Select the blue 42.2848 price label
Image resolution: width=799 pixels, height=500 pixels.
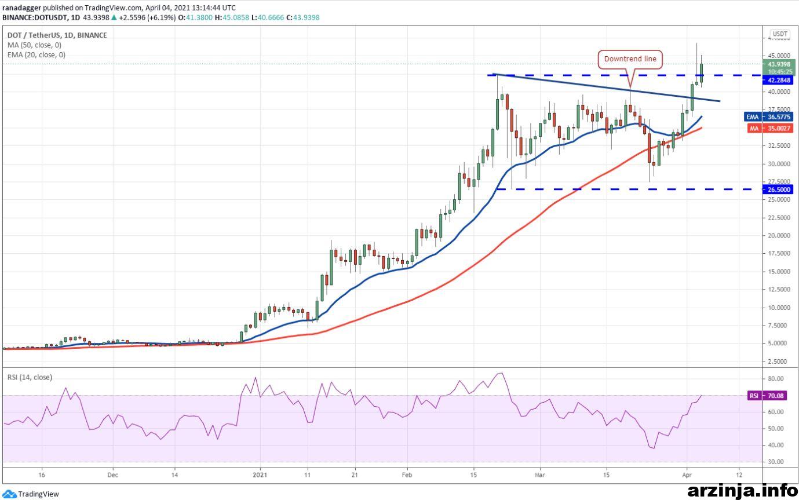coord(778,81)
